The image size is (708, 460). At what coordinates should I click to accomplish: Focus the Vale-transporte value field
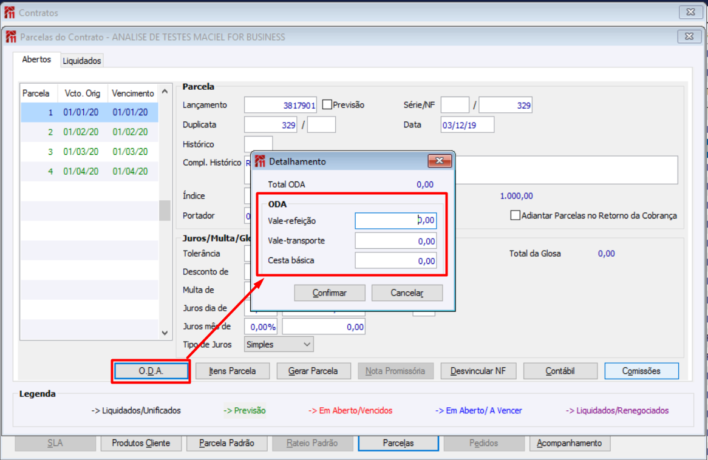pyautogui.click(x=396, y=240)
